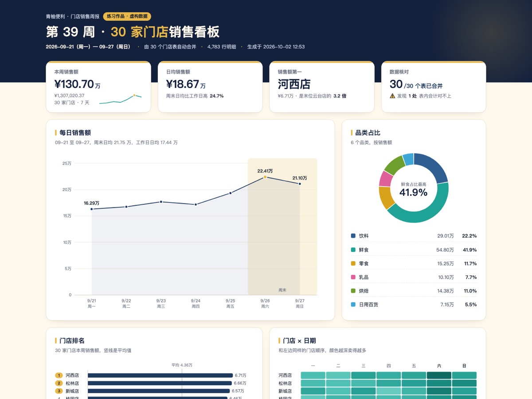Click the 门店 × 日期 panel title

(x=300, y=340)
